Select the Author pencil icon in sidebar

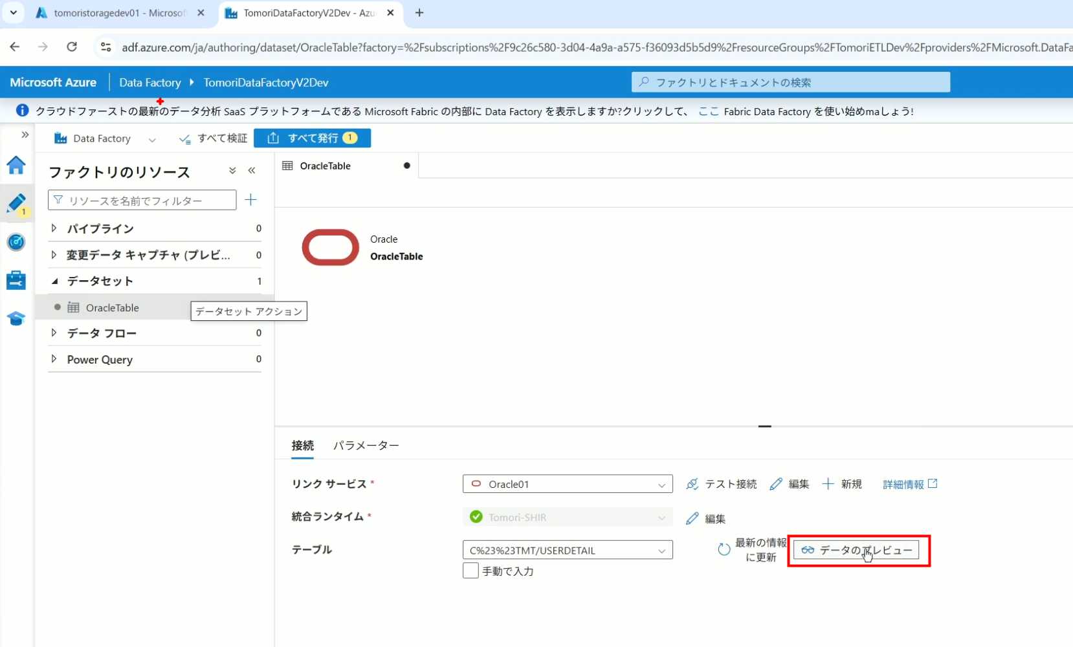pos(16,203)
